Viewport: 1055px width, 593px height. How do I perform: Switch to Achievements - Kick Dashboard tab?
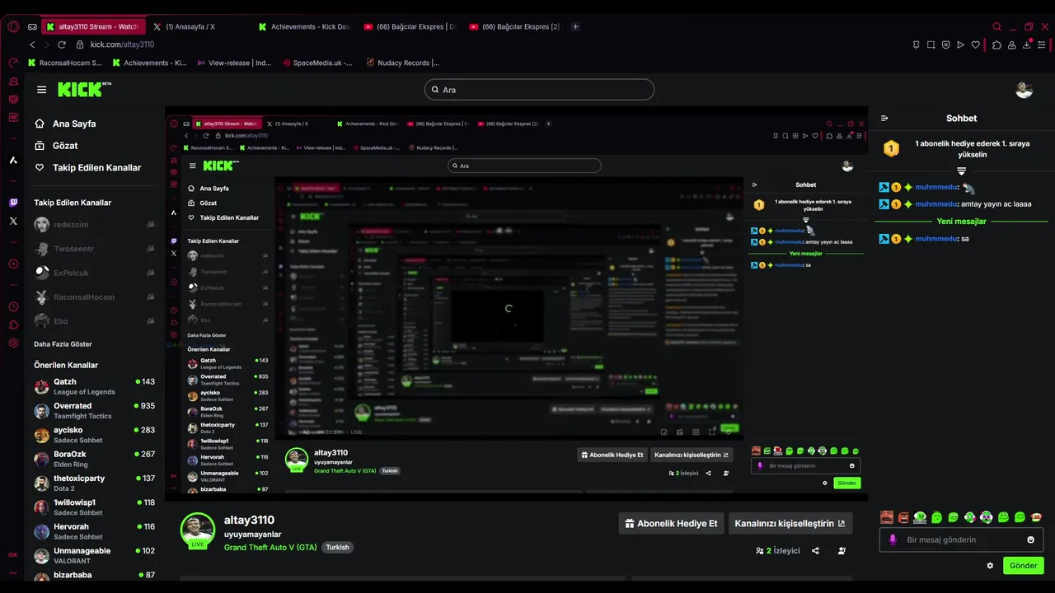click(x=305, y=26)
